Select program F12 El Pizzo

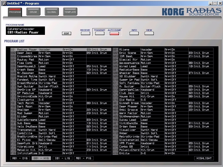61,140
